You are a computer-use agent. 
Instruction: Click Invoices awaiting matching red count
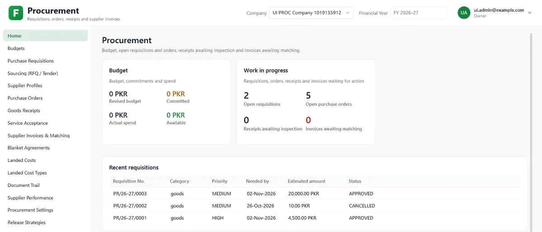click(x=308, y=120)
